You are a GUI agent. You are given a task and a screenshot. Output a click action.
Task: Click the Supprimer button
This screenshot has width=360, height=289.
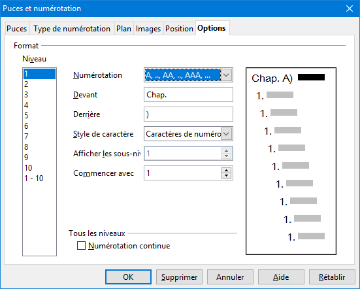tap(179, 277)
